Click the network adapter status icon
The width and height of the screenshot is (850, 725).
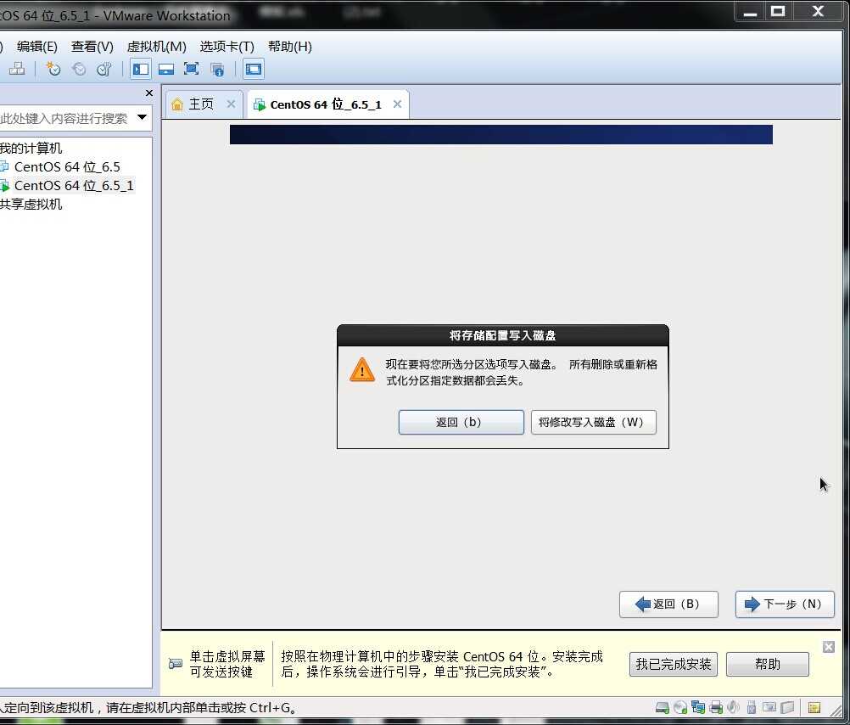[x=697, y=707]
